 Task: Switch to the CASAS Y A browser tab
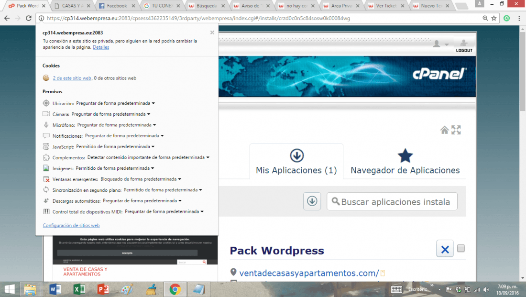[73, 6]
